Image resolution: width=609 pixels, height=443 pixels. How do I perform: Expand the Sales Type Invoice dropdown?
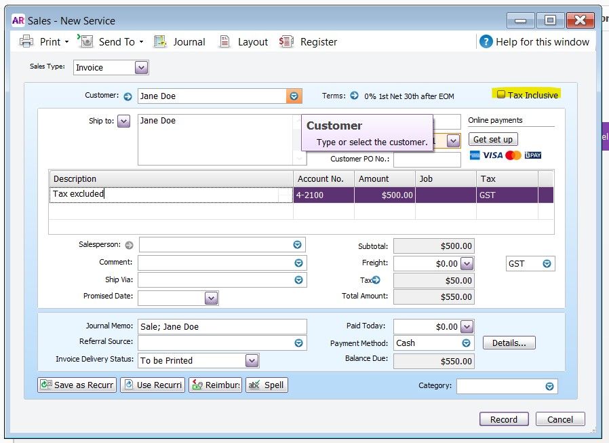(x=141, y=67)
